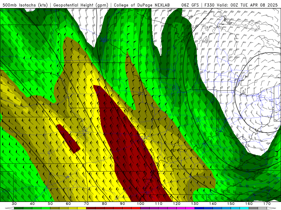Viewport: 281px width, 210px height.
Task: Click the '170' value on the color scale
Action: click(x=267, y=204)
